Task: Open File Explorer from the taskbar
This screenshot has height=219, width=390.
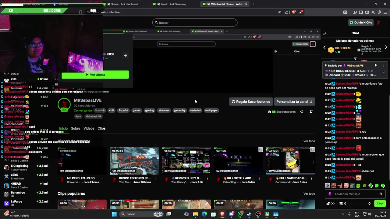Action: pyautogui.click(x=195, y=214)
